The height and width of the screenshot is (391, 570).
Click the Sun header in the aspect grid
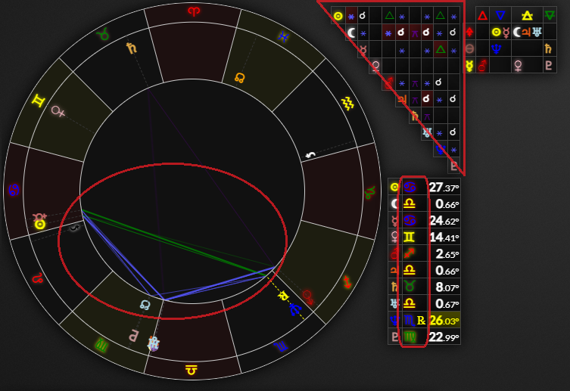point(338,15)
